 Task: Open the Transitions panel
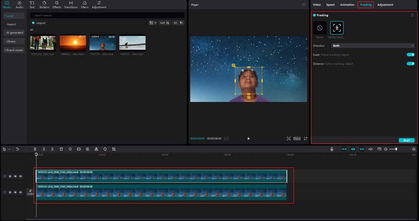coord(71,5)
